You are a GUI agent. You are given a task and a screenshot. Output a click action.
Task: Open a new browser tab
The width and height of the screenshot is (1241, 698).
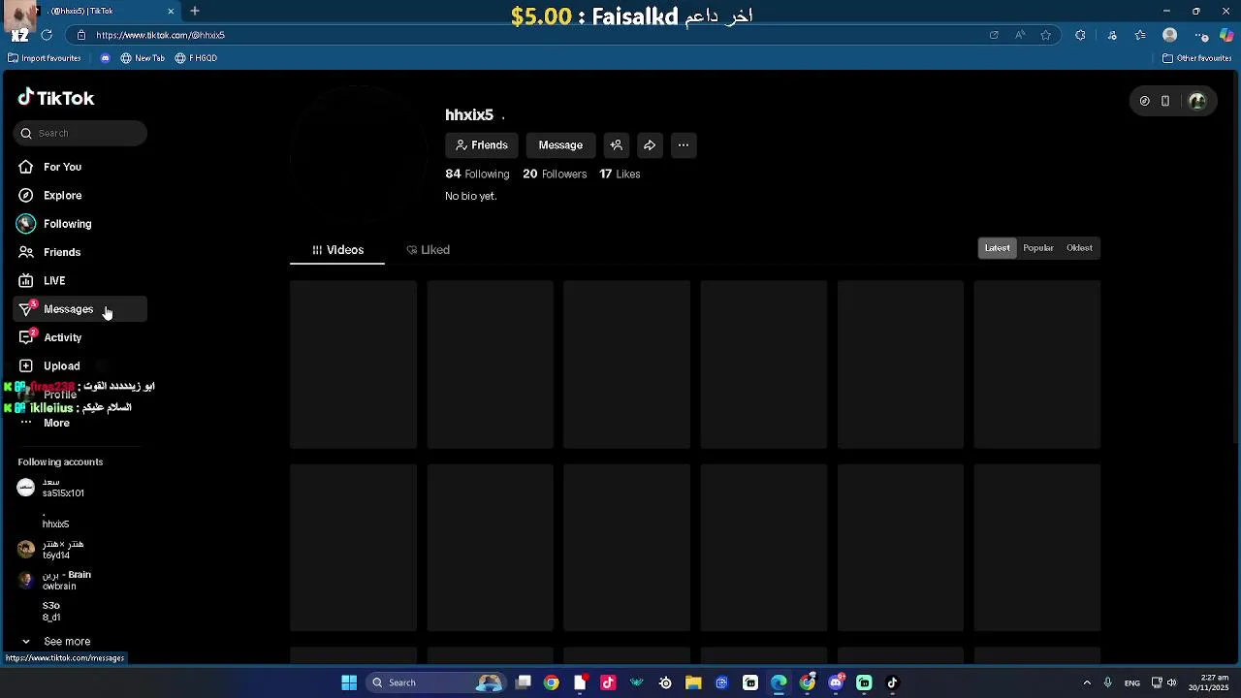195,11
